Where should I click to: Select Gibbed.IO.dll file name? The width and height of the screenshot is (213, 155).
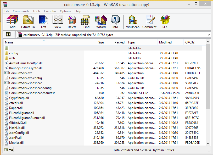(x=18, y=123)
